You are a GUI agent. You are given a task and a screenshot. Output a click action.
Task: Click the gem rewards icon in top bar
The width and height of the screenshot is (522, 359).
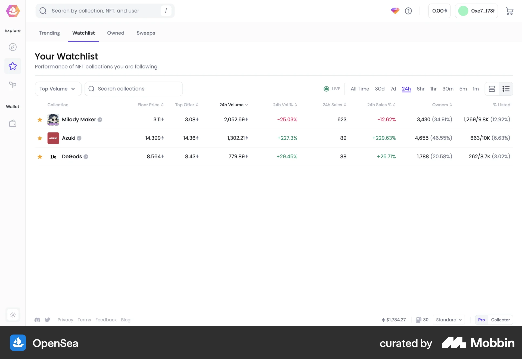pos(395,11)
